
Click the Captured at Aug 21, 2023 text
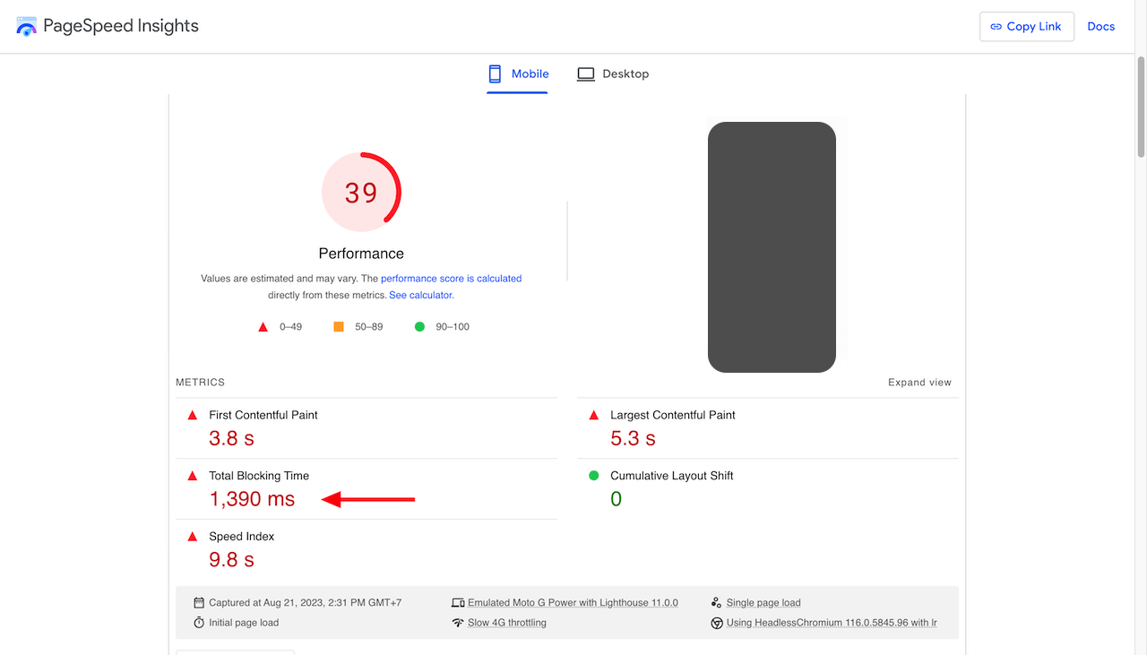coord(306,603)
